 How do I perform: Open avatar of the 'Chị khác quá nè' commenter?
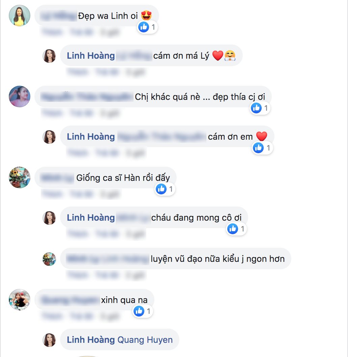click(20, 97)
